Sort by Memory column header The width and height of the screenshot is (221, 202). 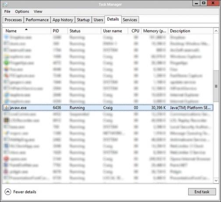(154, 31)
